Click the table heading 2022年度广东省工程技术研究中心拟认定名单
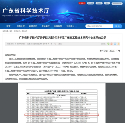Screen dimensions: 125x123 click(61, 91)
